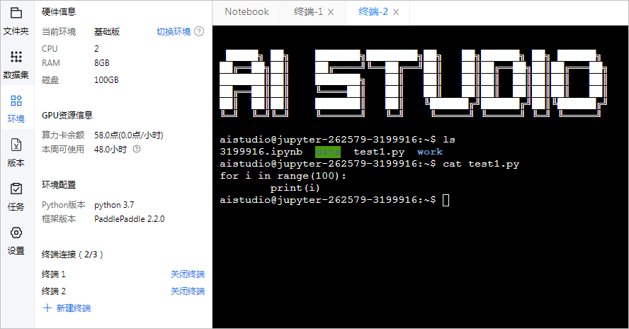Close the 终端-2 tab with its X
Screen dimensions: 629x329
[395, 12]
